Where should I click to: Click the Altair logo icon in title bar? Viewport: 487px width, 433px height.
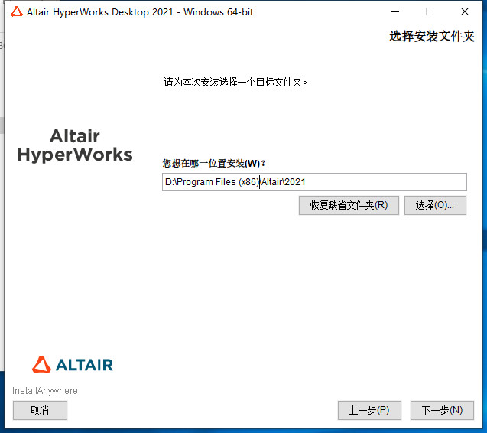17,12
